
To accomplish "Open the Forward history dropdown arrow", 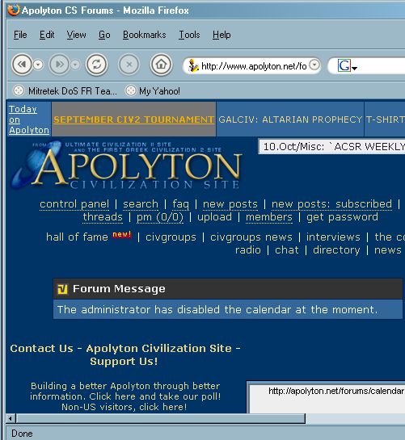I will point(74,65).
